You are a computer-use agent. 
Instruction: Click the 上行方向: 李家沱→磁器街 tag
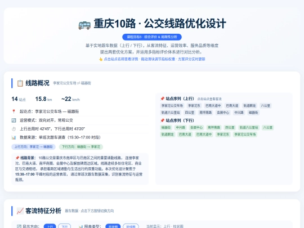(34, 147)
